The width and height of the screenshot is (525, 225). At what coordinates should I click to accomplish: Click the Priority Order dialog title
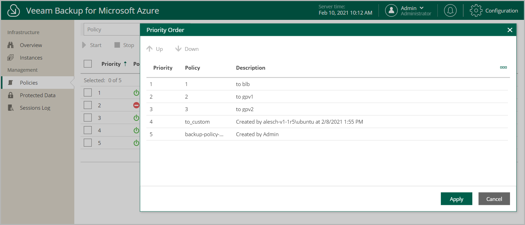[165, 30]
